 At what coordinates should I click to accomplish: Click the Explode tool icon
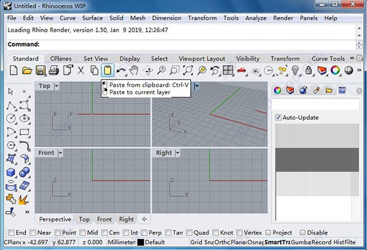coord(24,200)
